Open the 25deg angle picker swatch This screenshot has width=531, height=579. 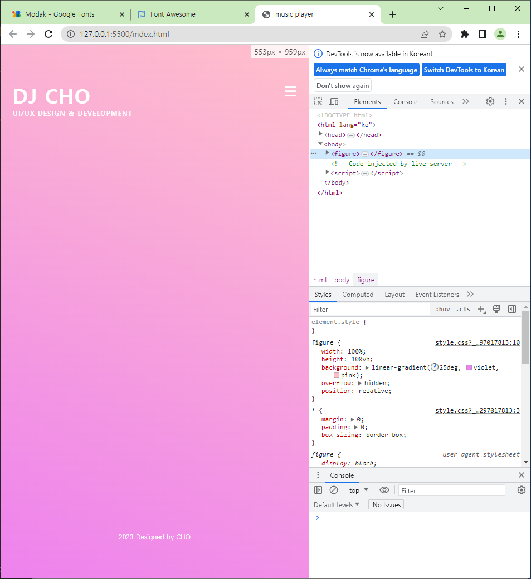435,367
